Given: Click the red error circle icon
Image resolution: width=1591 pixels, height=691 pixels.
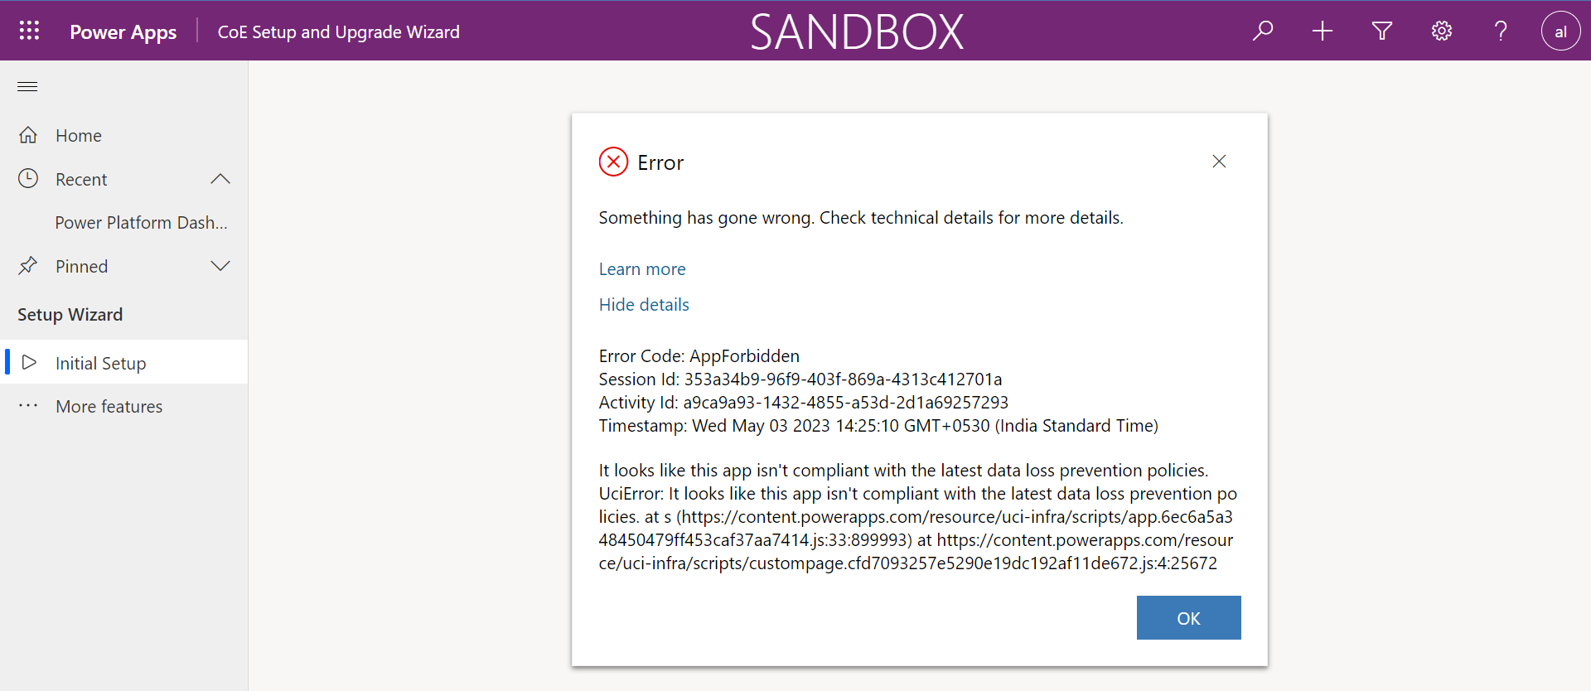Looking at the screenshot, I should click(x=613, y=162).
